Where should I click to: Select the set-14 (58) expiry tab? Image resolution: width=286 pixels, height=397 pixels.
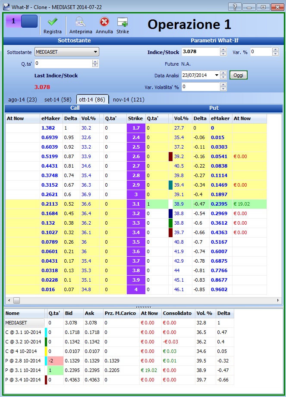[58, 99]
